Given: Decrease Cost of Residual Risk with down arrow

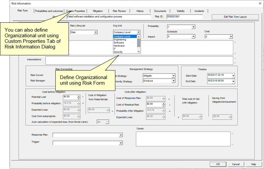Looking at the screenshot, I should click(x=162, y=105).
